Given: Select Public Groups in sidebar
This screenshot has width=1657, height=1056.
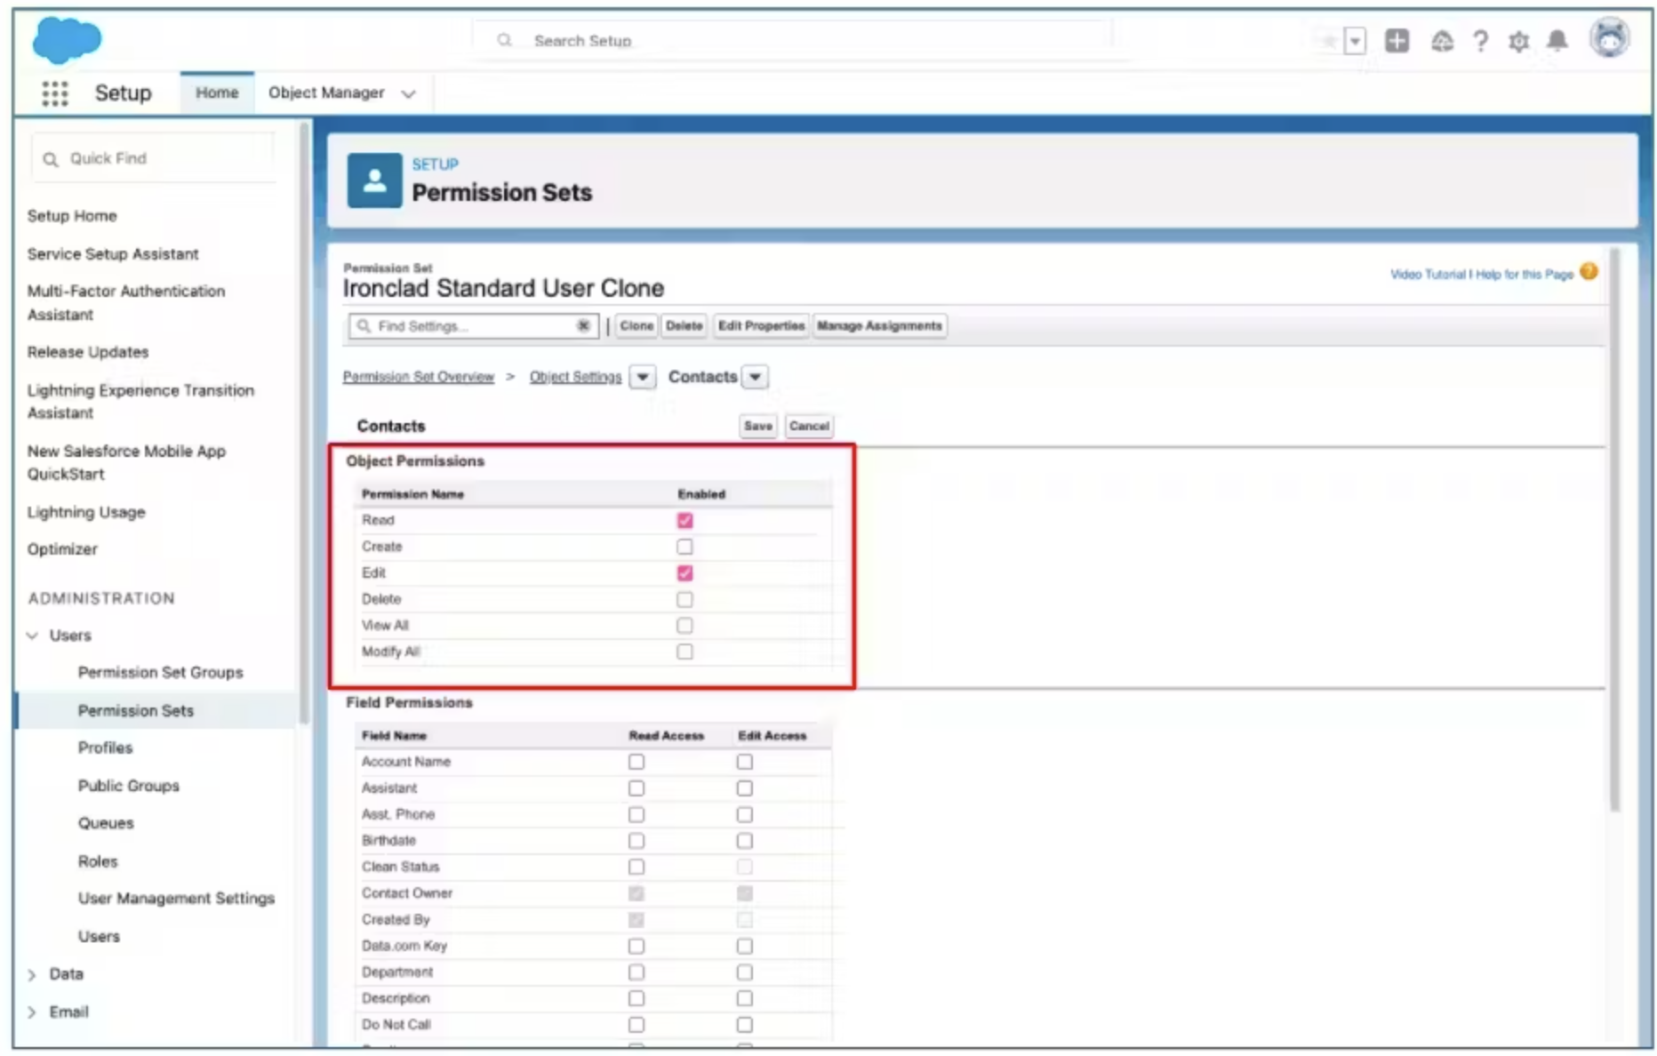Looking at the screenshot, I should click(x=128, y=786).
